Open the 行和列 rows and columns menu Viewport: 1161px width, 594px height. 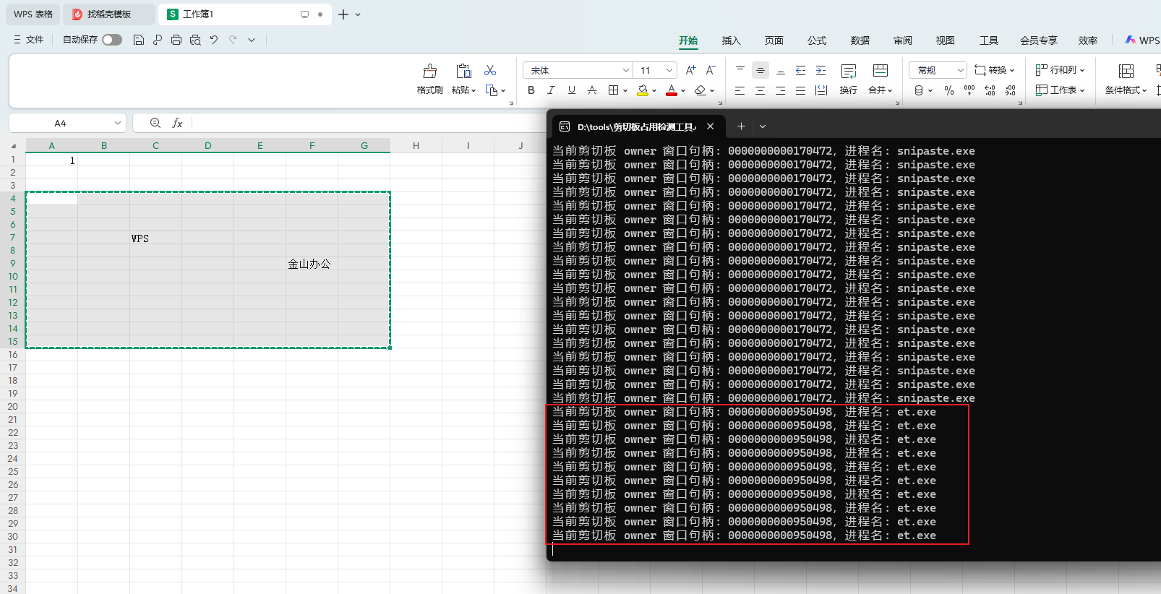click(x=1061, y=70)
